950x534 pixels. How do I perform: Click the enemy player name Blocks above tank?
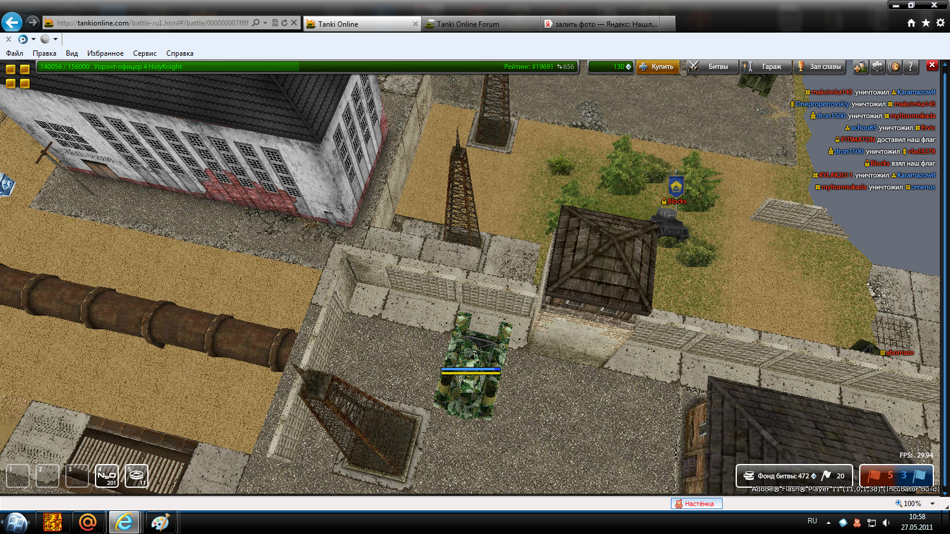click(677, 202)
